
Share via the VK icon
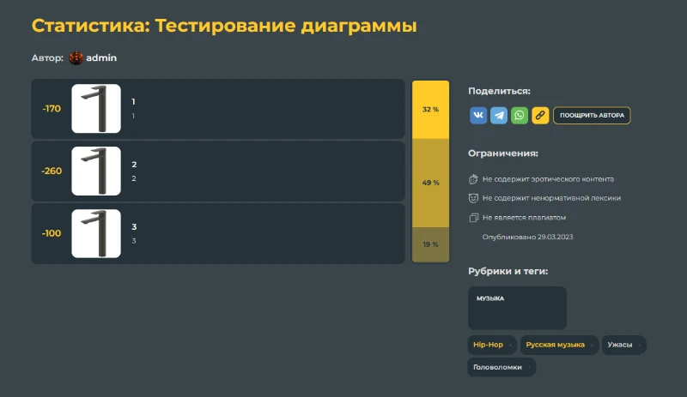pyautogui.click(x=478, y=115)
